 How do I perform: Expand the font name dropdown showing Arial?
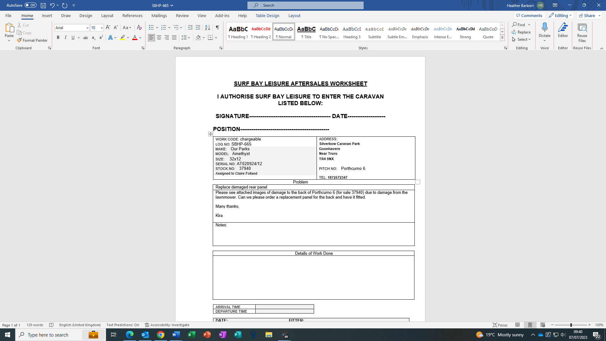click(87, 28)
